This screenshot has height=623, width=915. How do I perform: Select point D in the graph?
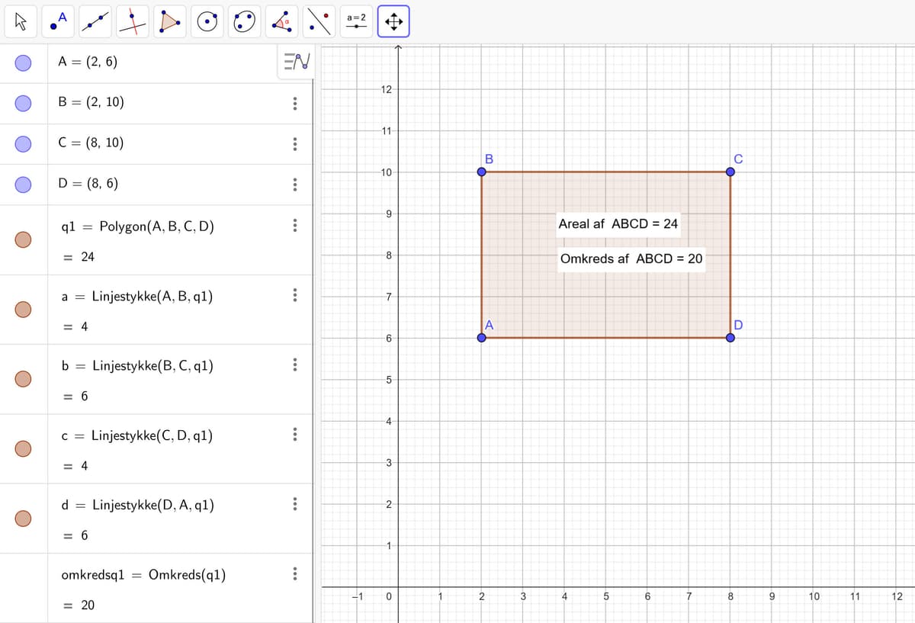(x=730, y=337)
